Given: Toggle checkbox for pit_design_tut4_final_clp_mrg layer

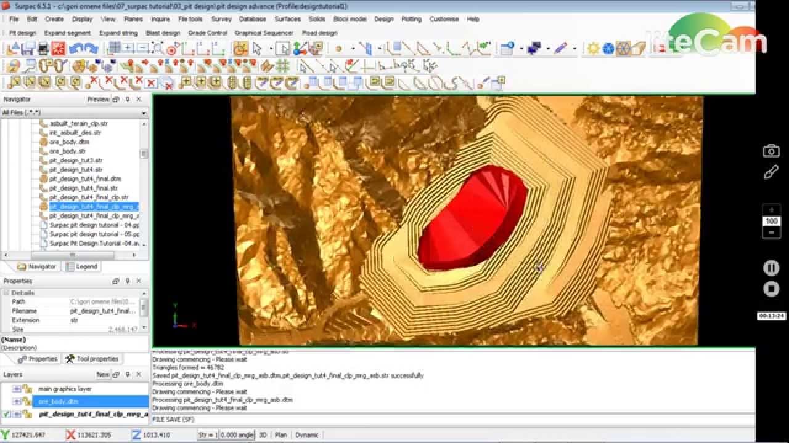Looking at the screenshot, I should 6,415.
